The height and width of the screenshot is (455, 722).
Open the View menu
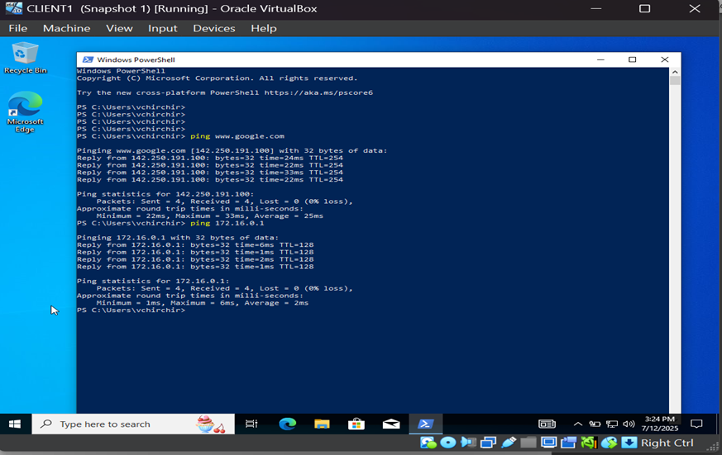[x=119, y=29]
